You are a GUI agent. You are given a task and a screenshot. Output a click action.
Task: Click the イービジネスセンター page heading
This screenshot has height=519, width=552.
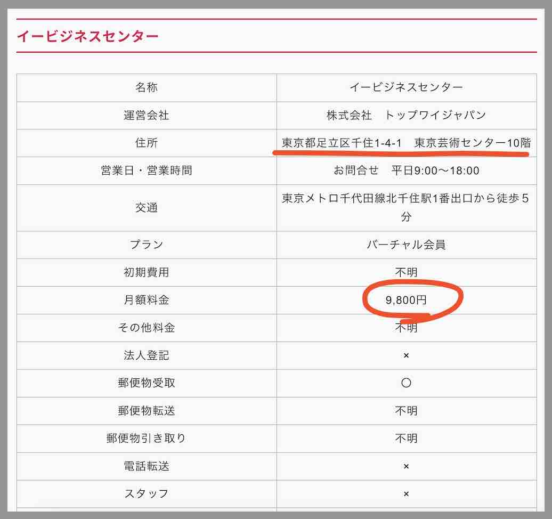[87, 36]
